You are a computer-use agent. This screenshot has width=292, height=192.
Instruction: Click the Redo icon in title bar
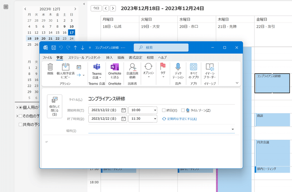click(x=68, y=48)
